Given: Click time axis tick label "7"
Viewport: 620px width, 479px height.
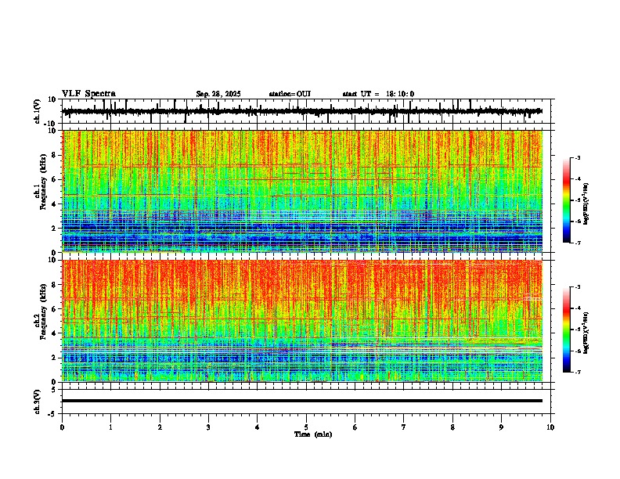Looking at the screenshot, I should (404, 427).
